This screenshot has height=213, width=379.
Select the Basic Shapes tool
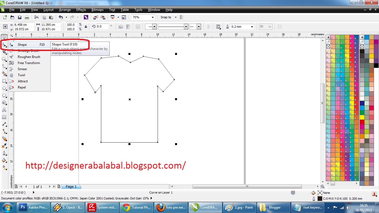[4, 103]
